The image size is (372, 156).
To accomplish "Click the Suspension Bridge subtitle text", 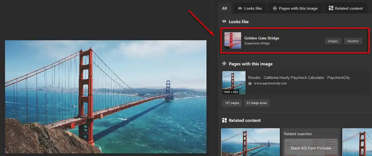I will pyautogui.click(x=257, y=43).
